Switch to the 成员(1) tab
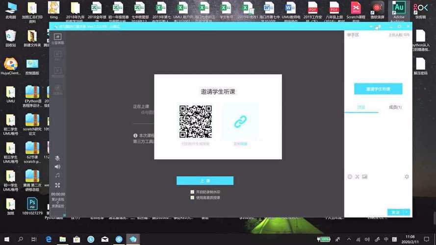 pyautogui.click(x=395, y=107)
